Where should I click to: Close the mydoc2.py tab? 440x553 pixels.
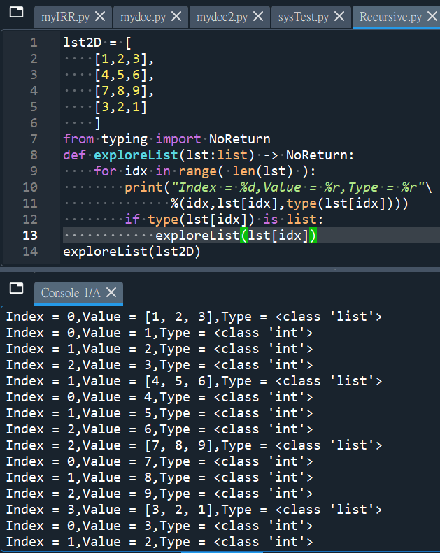pyautogui.click(x=258, y=16)
